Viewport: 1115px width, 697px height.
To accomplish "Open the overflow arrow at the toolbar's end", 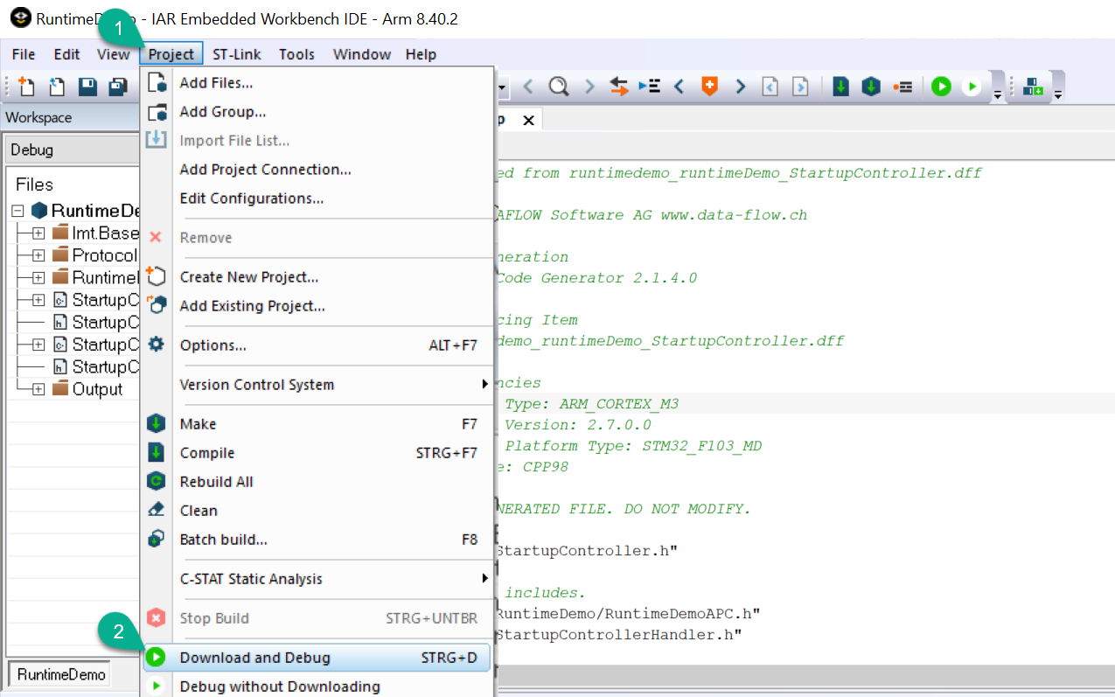I will [x=1058, y=94].
